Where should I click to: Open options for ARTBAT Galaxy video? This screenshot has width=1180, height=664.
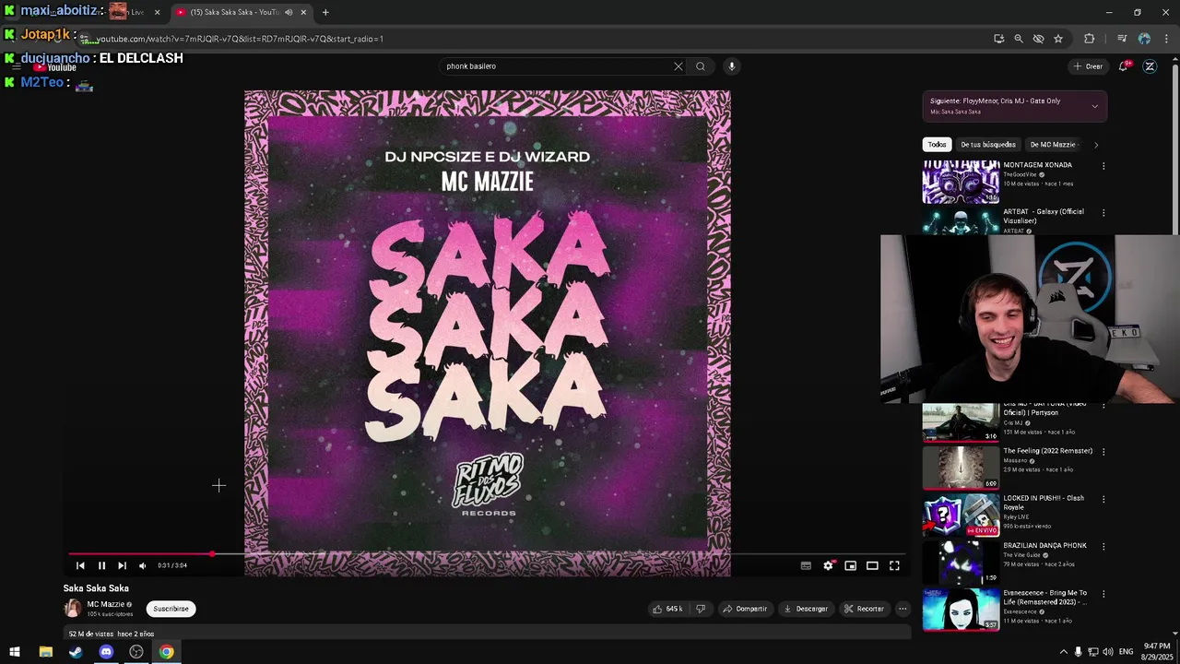pyautogui.click(x=1103, y=213)
